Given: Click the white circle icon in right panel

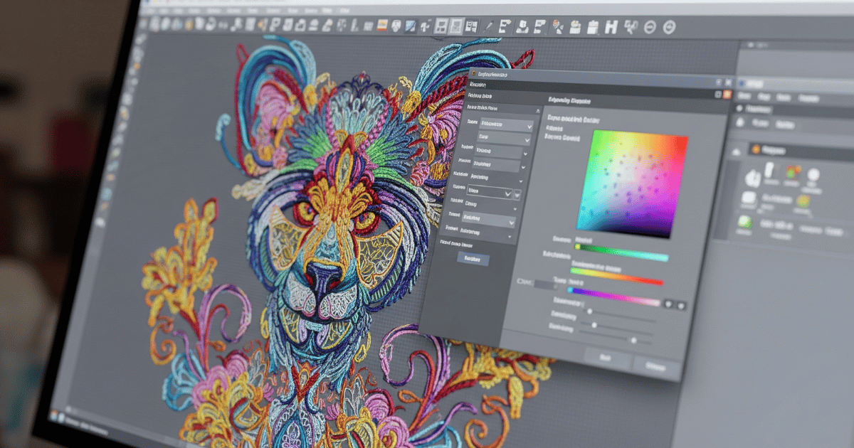Looking at the screenshot, I should [x=813, y=175].
